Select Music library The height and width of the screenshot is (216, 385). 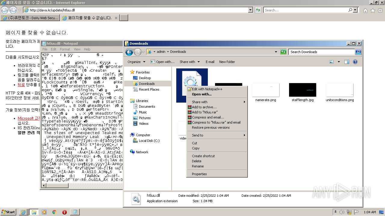[x=143, y=112]
